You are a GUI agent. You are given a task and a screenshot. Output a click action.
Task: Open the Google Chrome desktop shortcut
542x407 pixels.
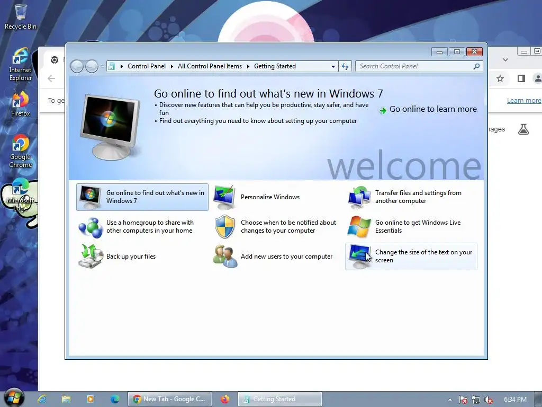[21, 151]
